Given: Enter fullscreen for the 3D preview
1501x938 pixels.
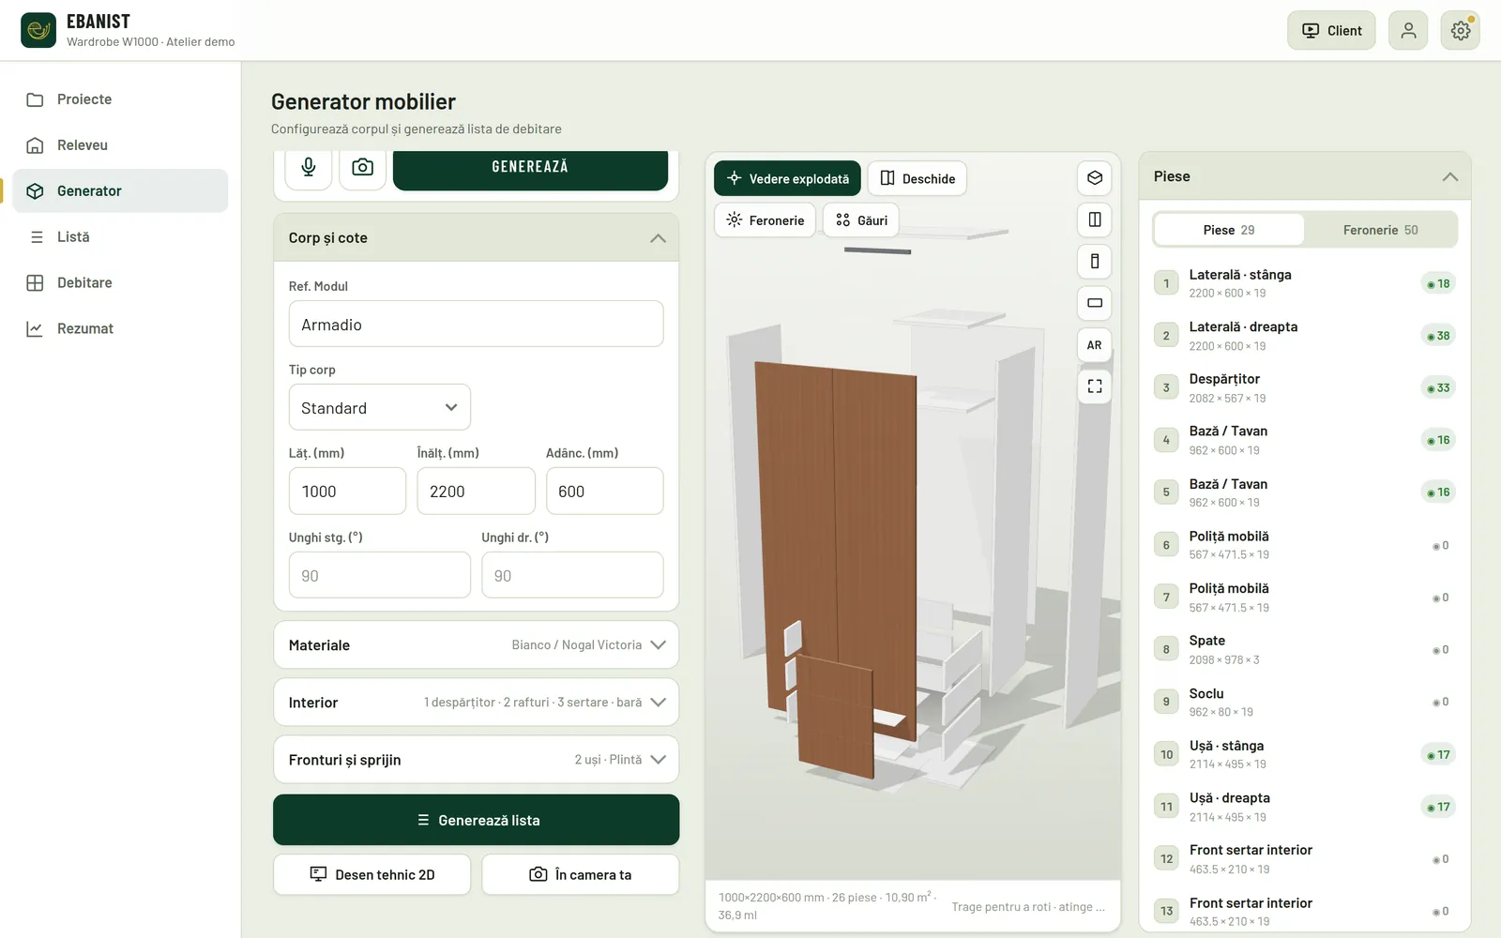Looking at the screenshot, I should pyautogui.click(x=1094, y=386).
